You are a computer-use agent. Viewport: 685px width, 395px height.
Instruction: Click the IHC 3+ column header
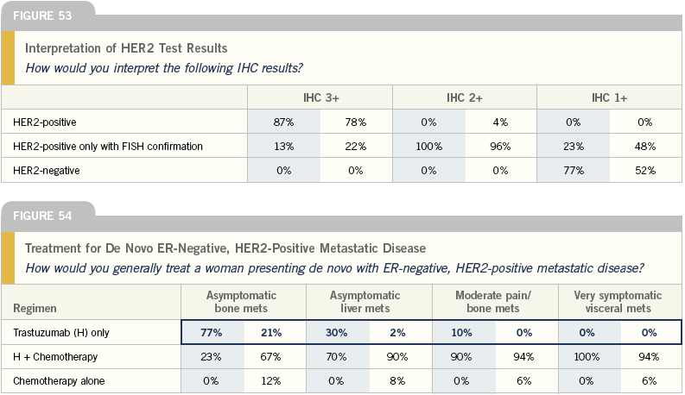pos(320,97)
